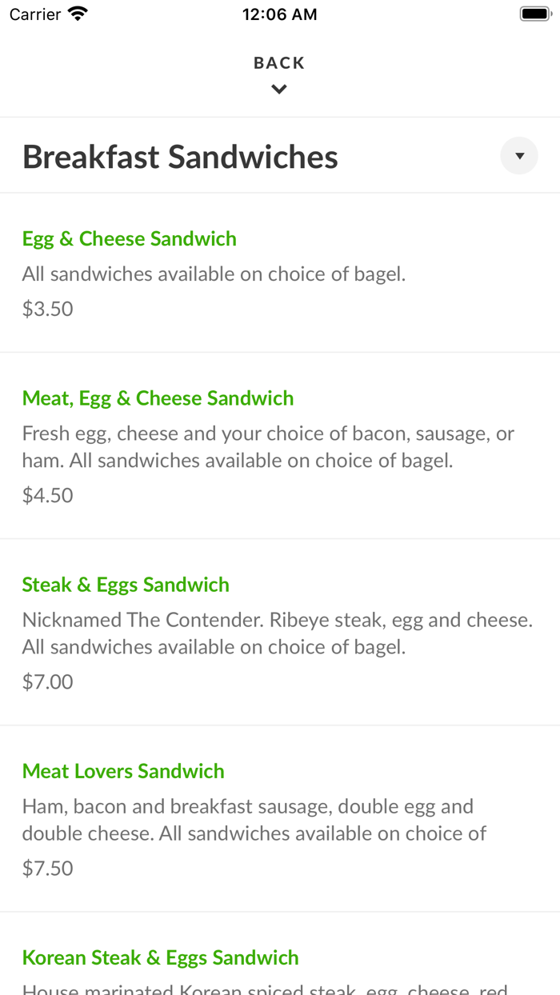Open the Korean Steak & Eggs Sandwich
The width and height of the screenshot is (560, 995).
160,957
